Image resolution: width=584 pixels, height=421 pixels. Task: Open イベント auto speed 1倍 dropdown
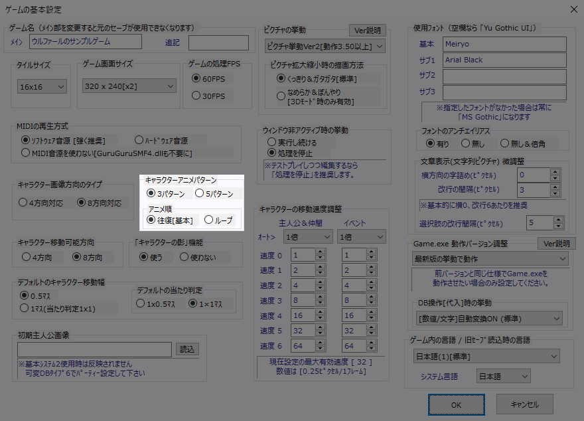pos(361,237)
